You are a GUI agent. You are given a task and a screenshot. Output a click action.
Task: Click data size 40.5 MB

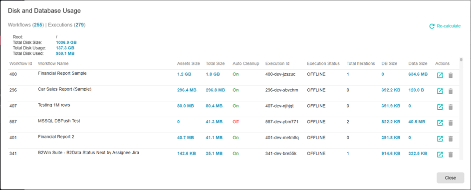pos(417,122)
